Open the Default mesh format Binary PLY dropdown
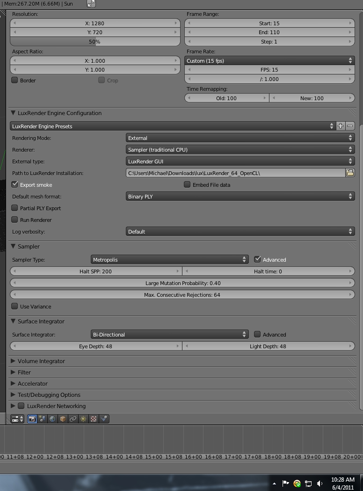Screen dimensions: 363x491 click(x=240, y=196)
